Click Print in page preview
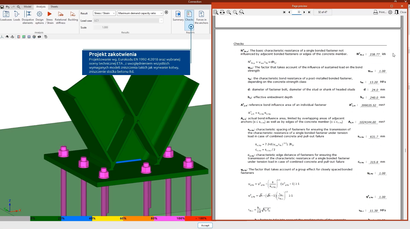The image size is (410, 229). click(x=380, y=12)
